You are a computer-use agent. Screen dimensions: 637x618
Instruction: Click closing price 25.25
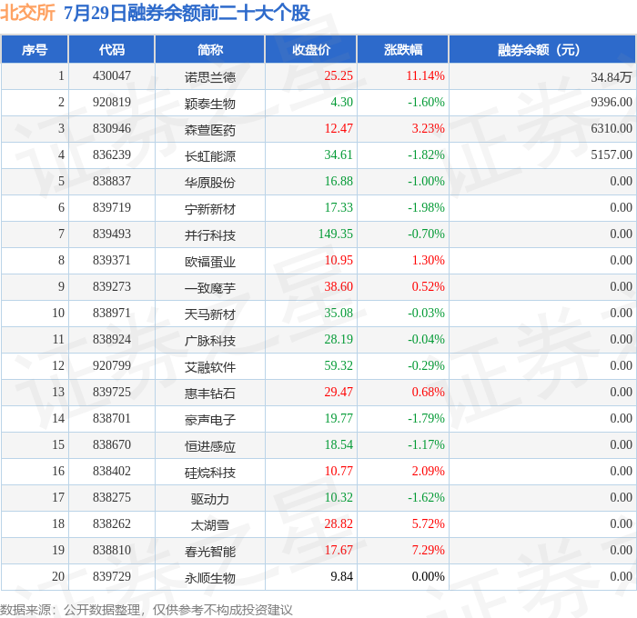(x=339, y=75)
